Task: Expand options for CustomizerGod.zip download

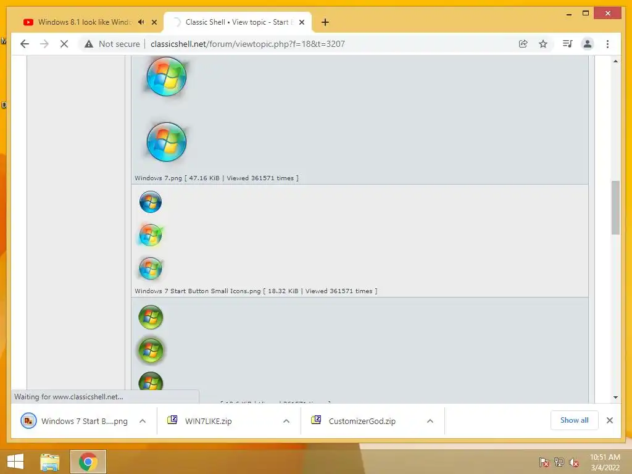Action: click(430, 421)
